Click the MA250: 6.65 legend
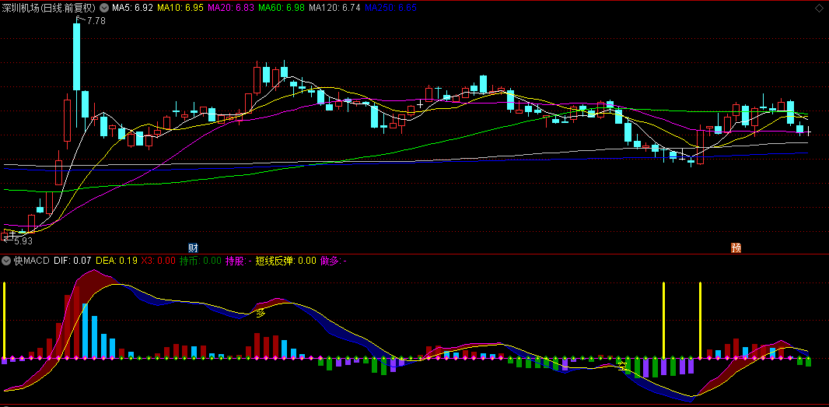This screenshot has height=407, width=829. click(390, 8)
